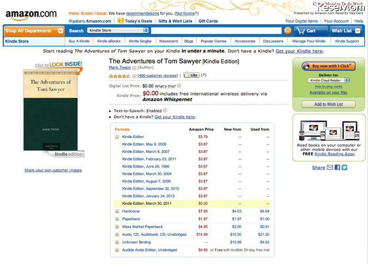Open the Shop All Departments dropdown
This screenshot has height=264, width=368.
point(34,30)
